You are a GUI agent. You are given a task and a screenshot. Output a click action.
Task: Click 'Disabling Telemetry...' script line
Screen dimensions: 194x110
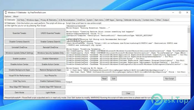tap(85, 49)
